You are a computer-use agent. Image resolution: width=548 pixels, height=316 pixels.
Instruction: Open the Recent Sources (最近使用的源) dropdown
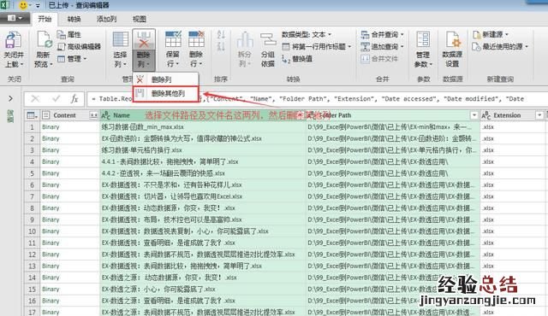(x=500, y=46)
